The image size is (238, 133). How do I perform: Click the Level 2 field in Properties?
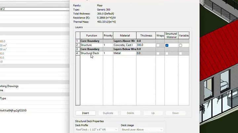[35, 9]
